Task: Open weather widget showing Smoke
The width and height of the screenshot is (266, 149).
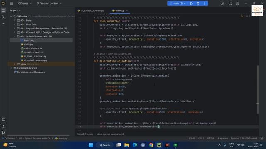Action: click(x=10, y=145)
